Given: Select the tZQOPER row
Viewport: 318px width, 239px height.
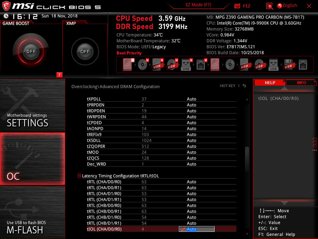Looking at the screenshot, I should [x=161, y=146].
